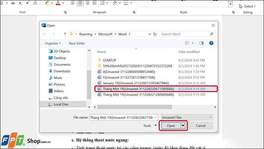The height and width of the screenshot is (149, 264).
Task: Apply yellow text highlight color
Action: [47, 3]
